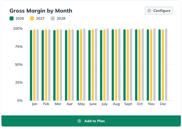Click the May 2026 green bar
Viewport: 182px width, 129px height.
pos(78,65)
